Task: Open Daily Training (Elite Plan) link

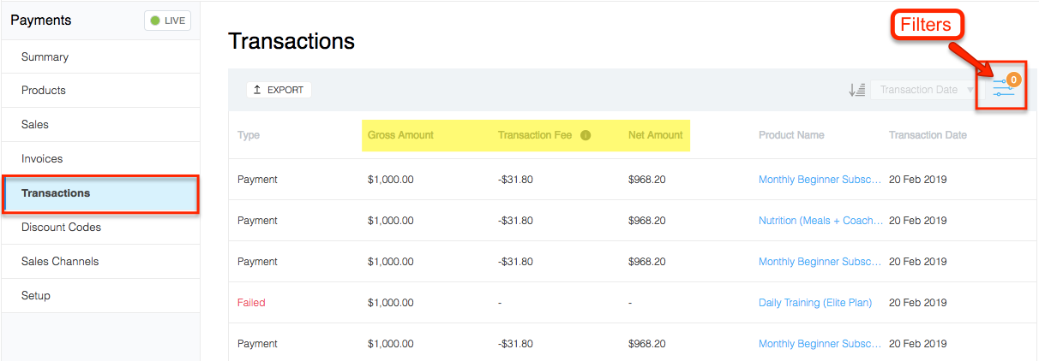Action: [815, 303]
